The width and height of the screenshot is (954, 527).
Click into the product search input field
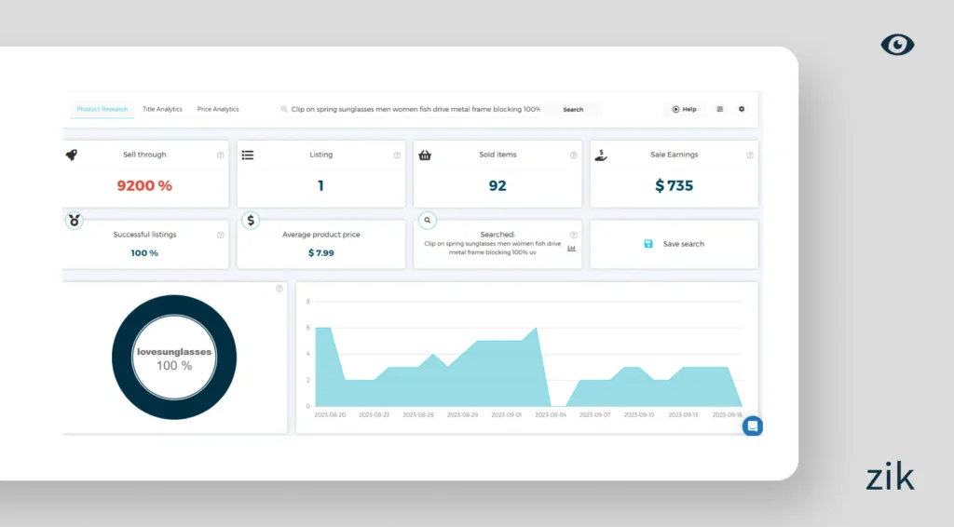[x=415, y=109]
